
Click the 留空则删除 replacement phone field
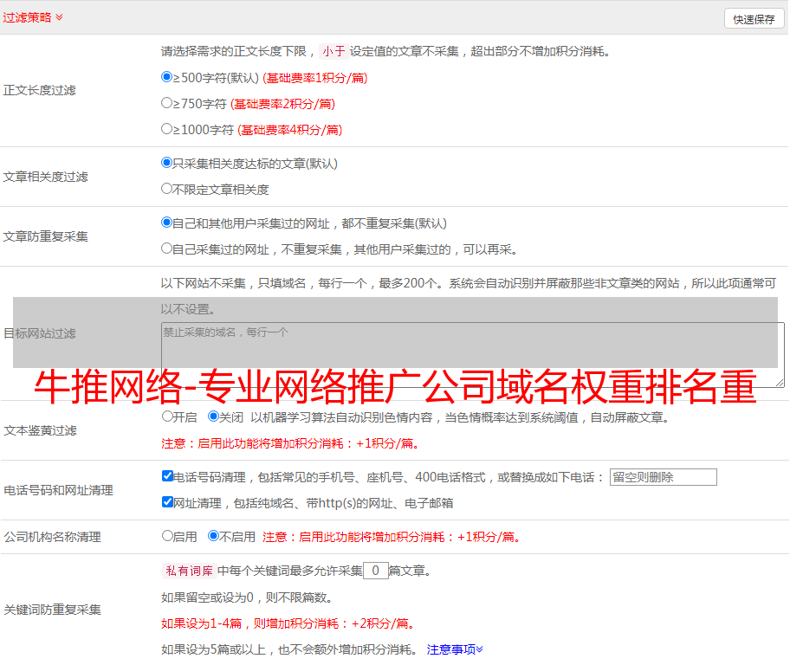[663, 477]
